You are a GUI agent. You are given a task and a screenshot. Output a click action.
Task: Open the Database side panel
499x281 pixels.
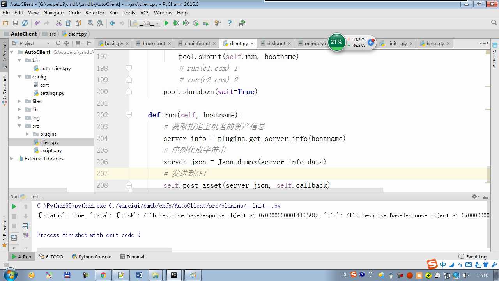494,55
